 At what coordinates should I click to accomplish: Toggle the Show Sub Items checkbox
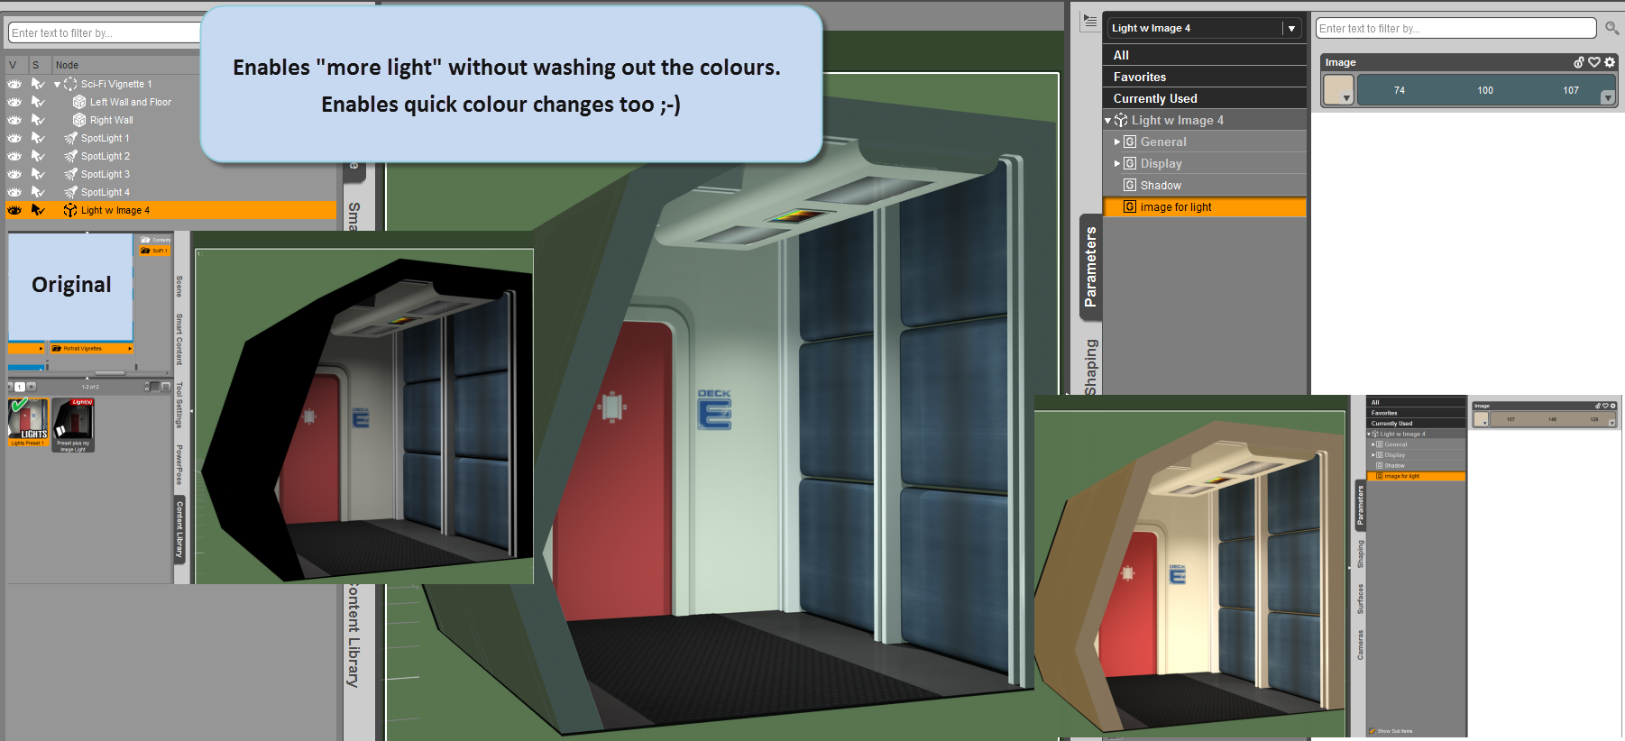pyautogui.click(x=1373, y=731)
